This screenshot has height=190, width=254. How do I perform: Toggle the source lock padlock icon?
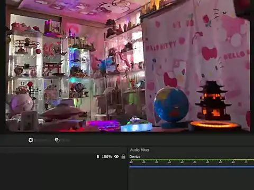[x=123, y=156]
